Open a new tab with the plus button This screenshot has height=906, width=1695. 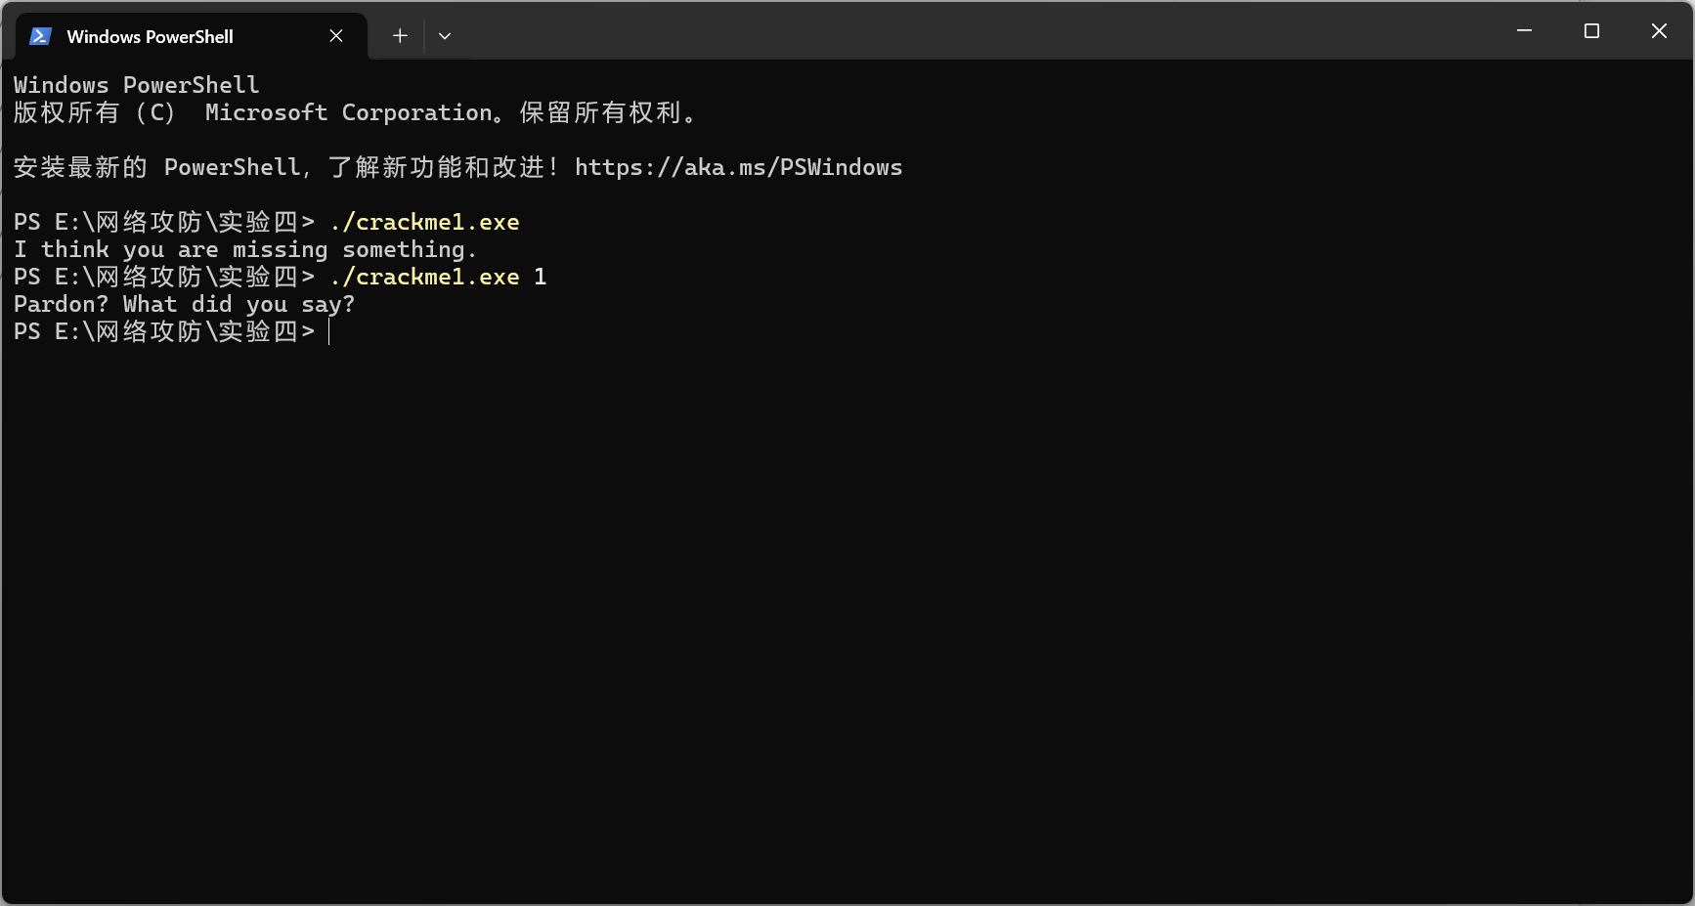(x=400, y=36)
